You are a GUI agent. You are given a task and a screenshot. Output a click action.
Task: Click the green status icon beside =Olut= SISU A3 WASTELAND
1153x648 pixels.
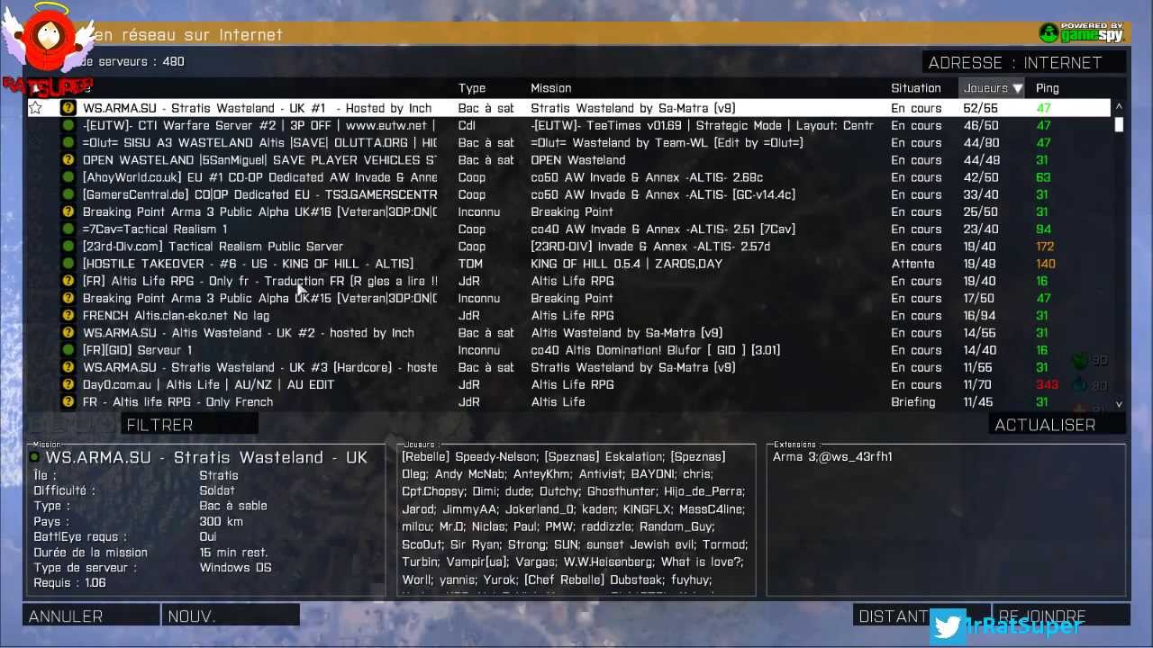point(68,142)
